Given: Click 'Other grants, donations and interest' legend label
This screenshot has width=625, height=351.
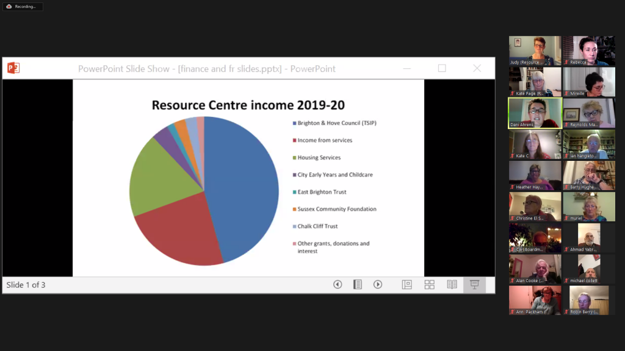Looking at the screenshot, I should click(334, 247).
